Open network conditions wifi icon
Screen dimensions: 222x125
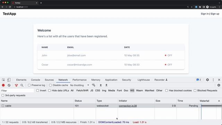93,85
